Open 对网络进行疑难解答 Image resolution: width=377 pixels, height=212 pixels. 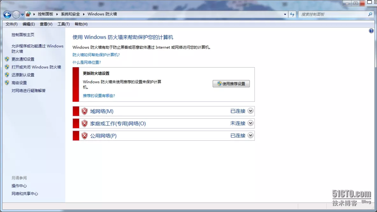[29, 91]
